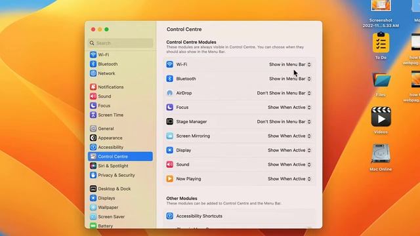
Task: Select the Desktop & Dock icon
Action: (x=93, y=189)
